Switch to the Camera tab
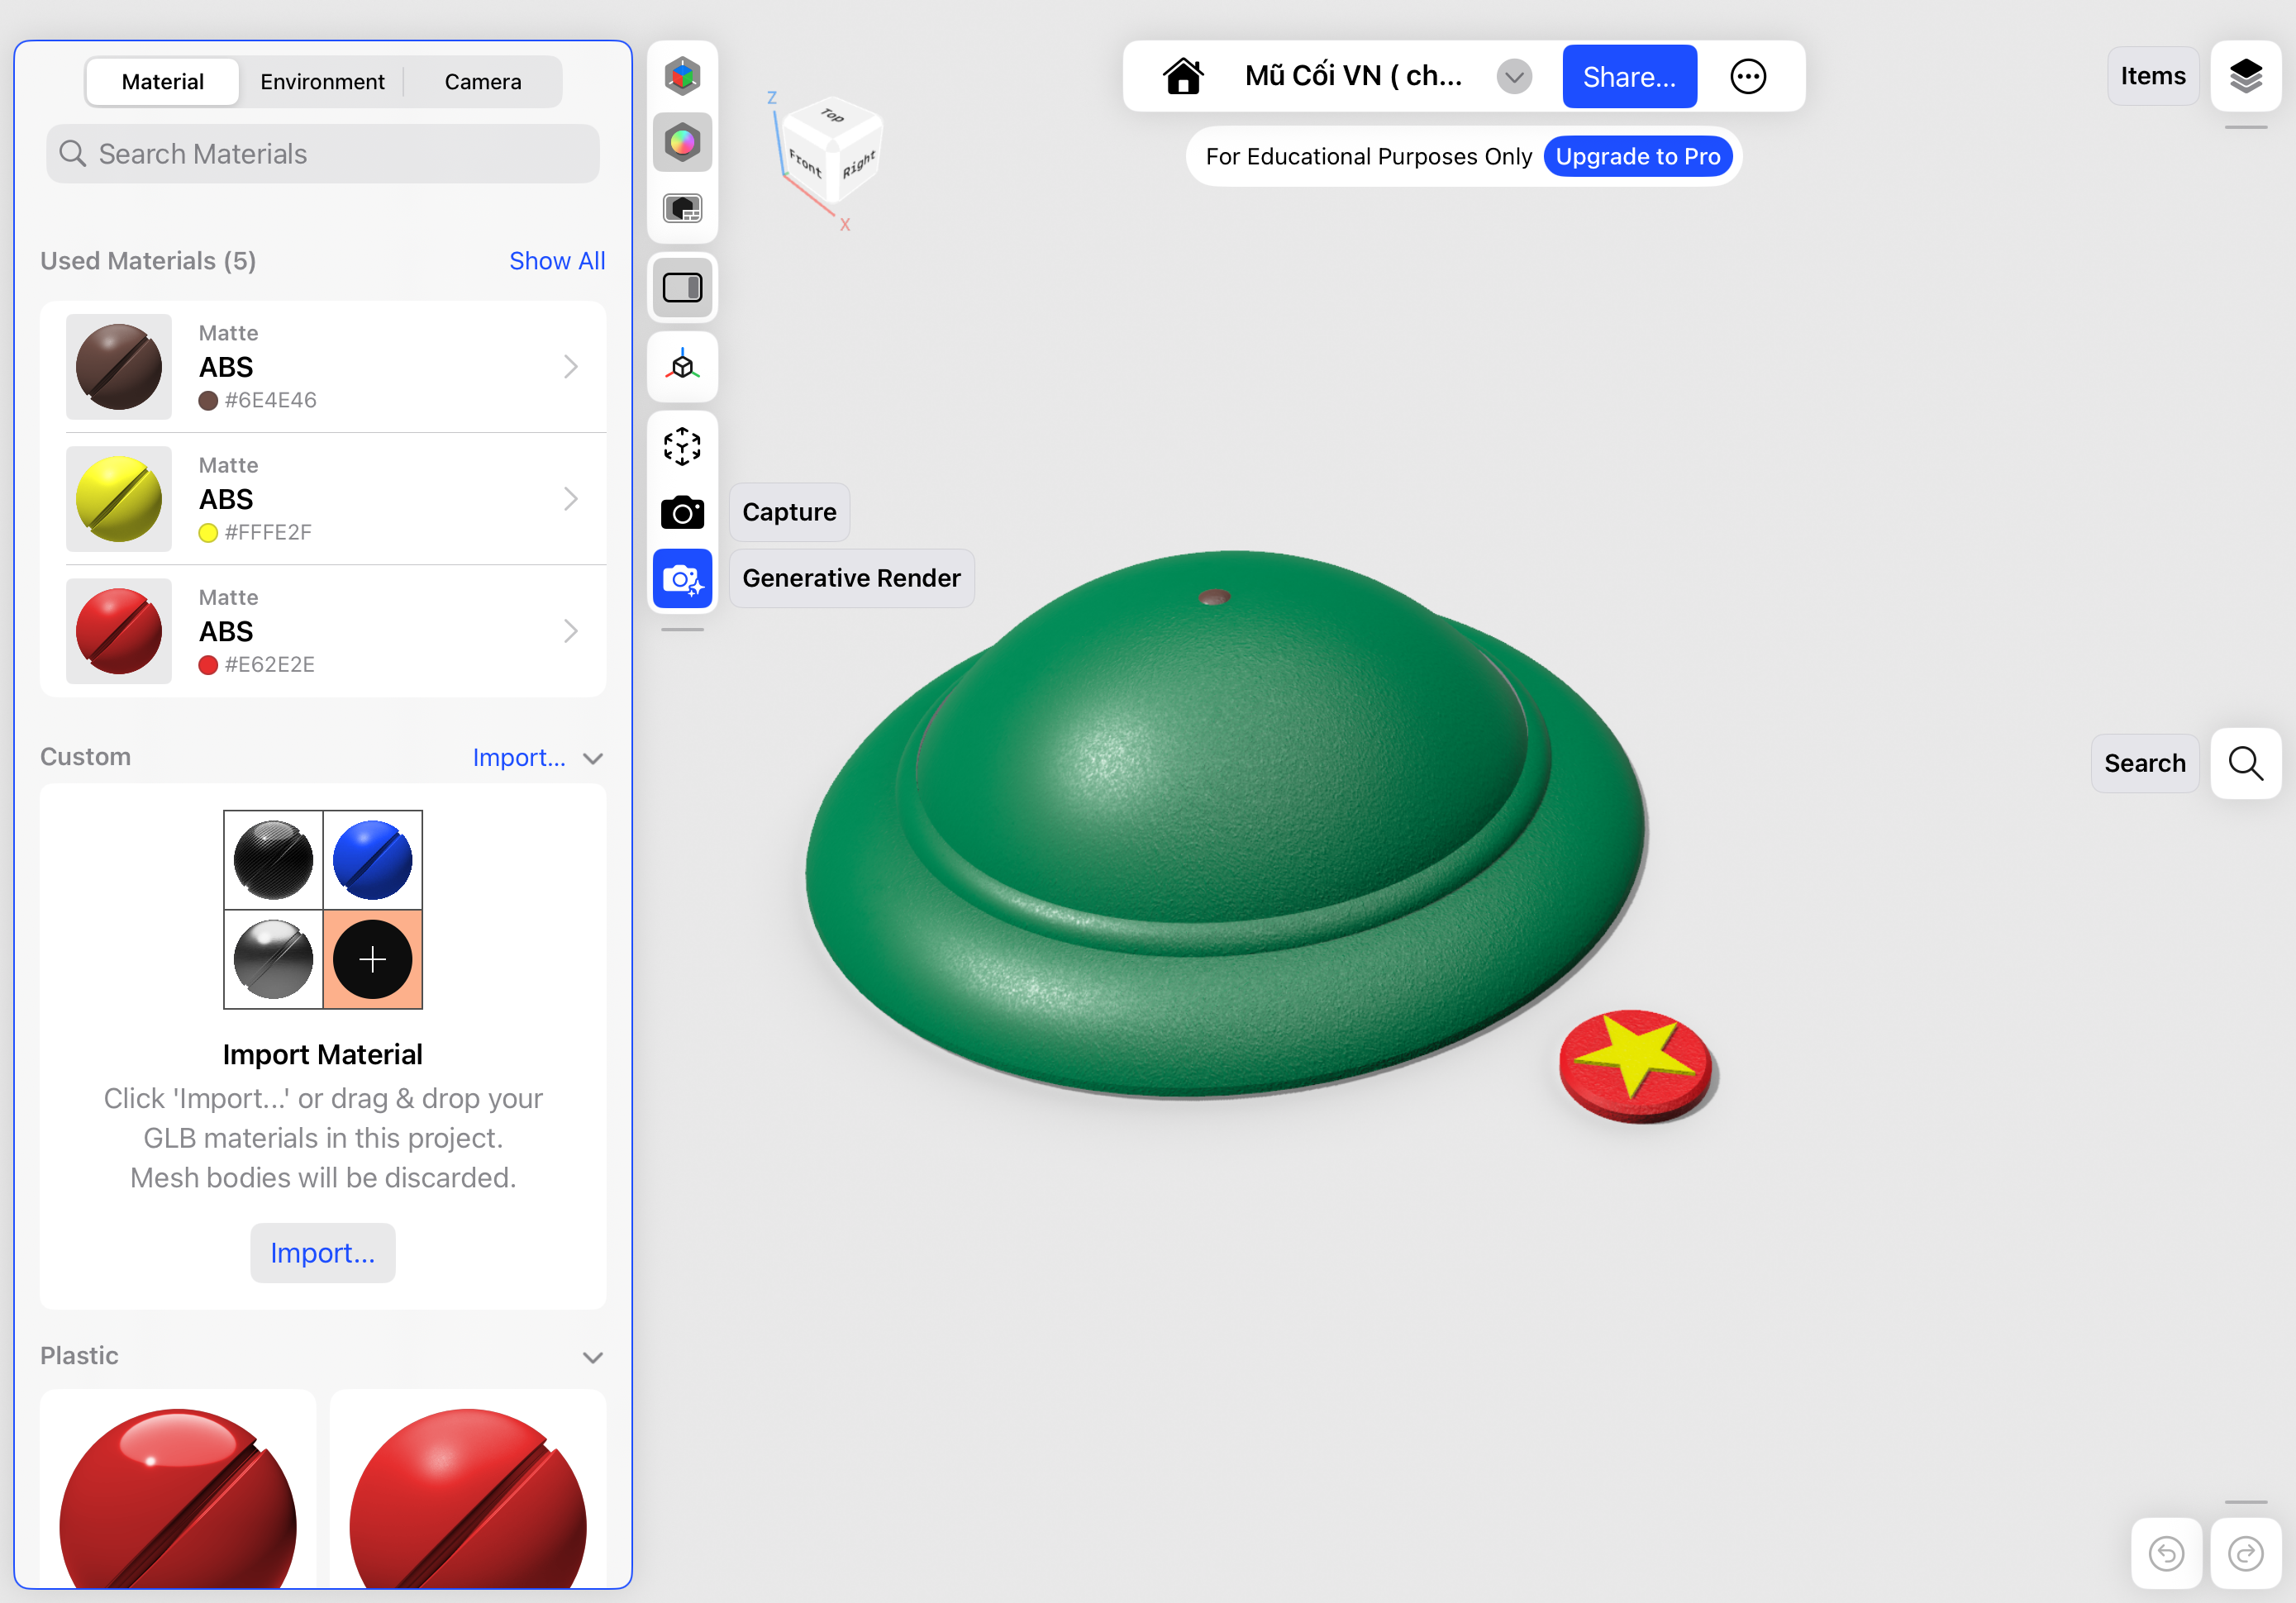2296x1603 pixels. pos(482,82)
